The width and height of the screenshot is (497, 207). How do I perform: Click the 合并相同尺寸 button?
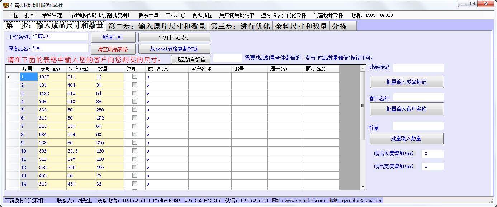[174, 37]
